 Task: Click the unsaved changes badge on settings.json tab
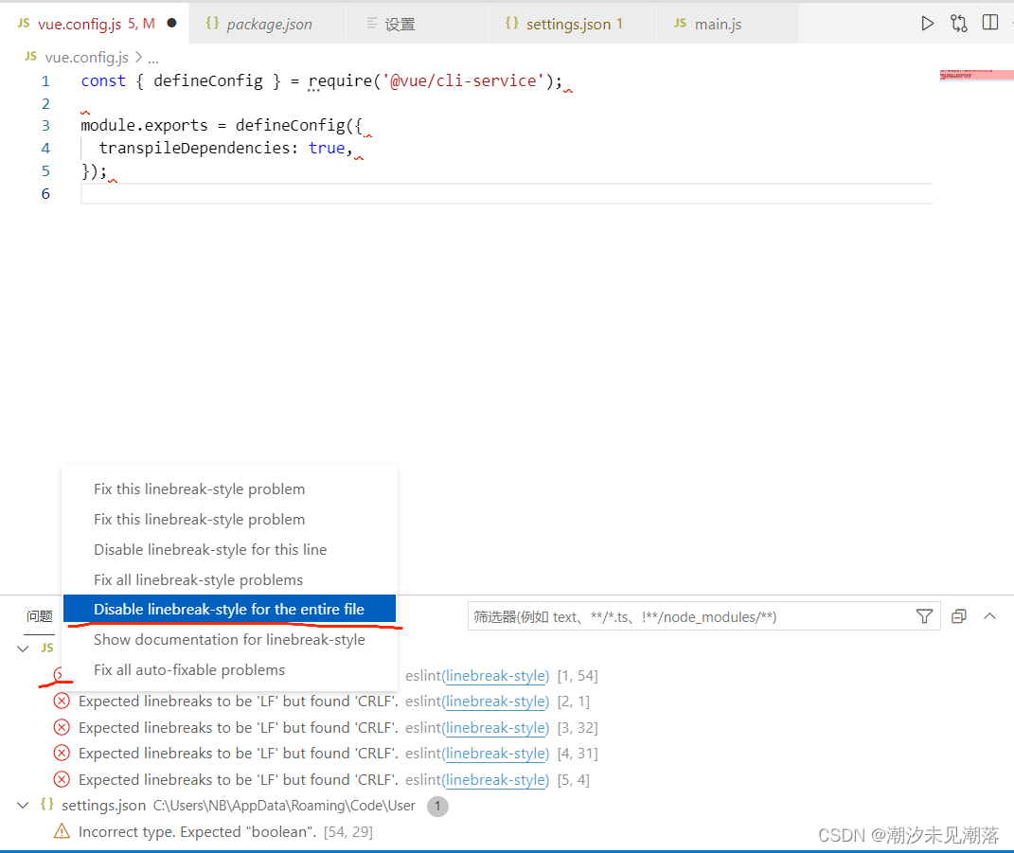pos(621,23)
